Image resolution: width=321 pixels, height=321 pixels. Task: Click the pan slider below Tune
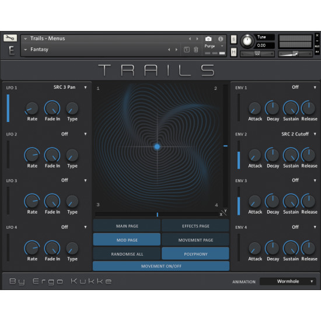coord(257,54)
